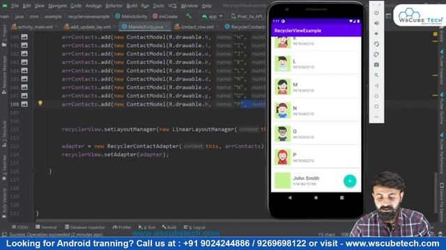Click line 111 setLayoutManager code text
The image size is (446, 250).
[164, 130]
